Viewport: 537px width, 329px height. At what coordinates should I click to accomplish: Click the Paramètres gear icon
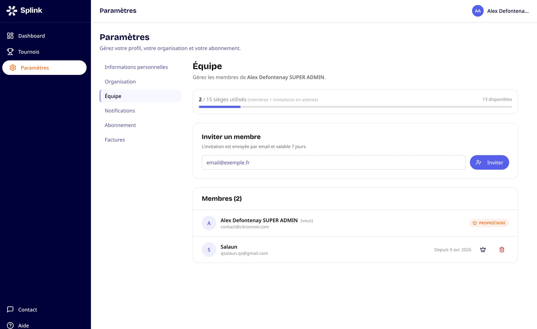click(13, 68)
